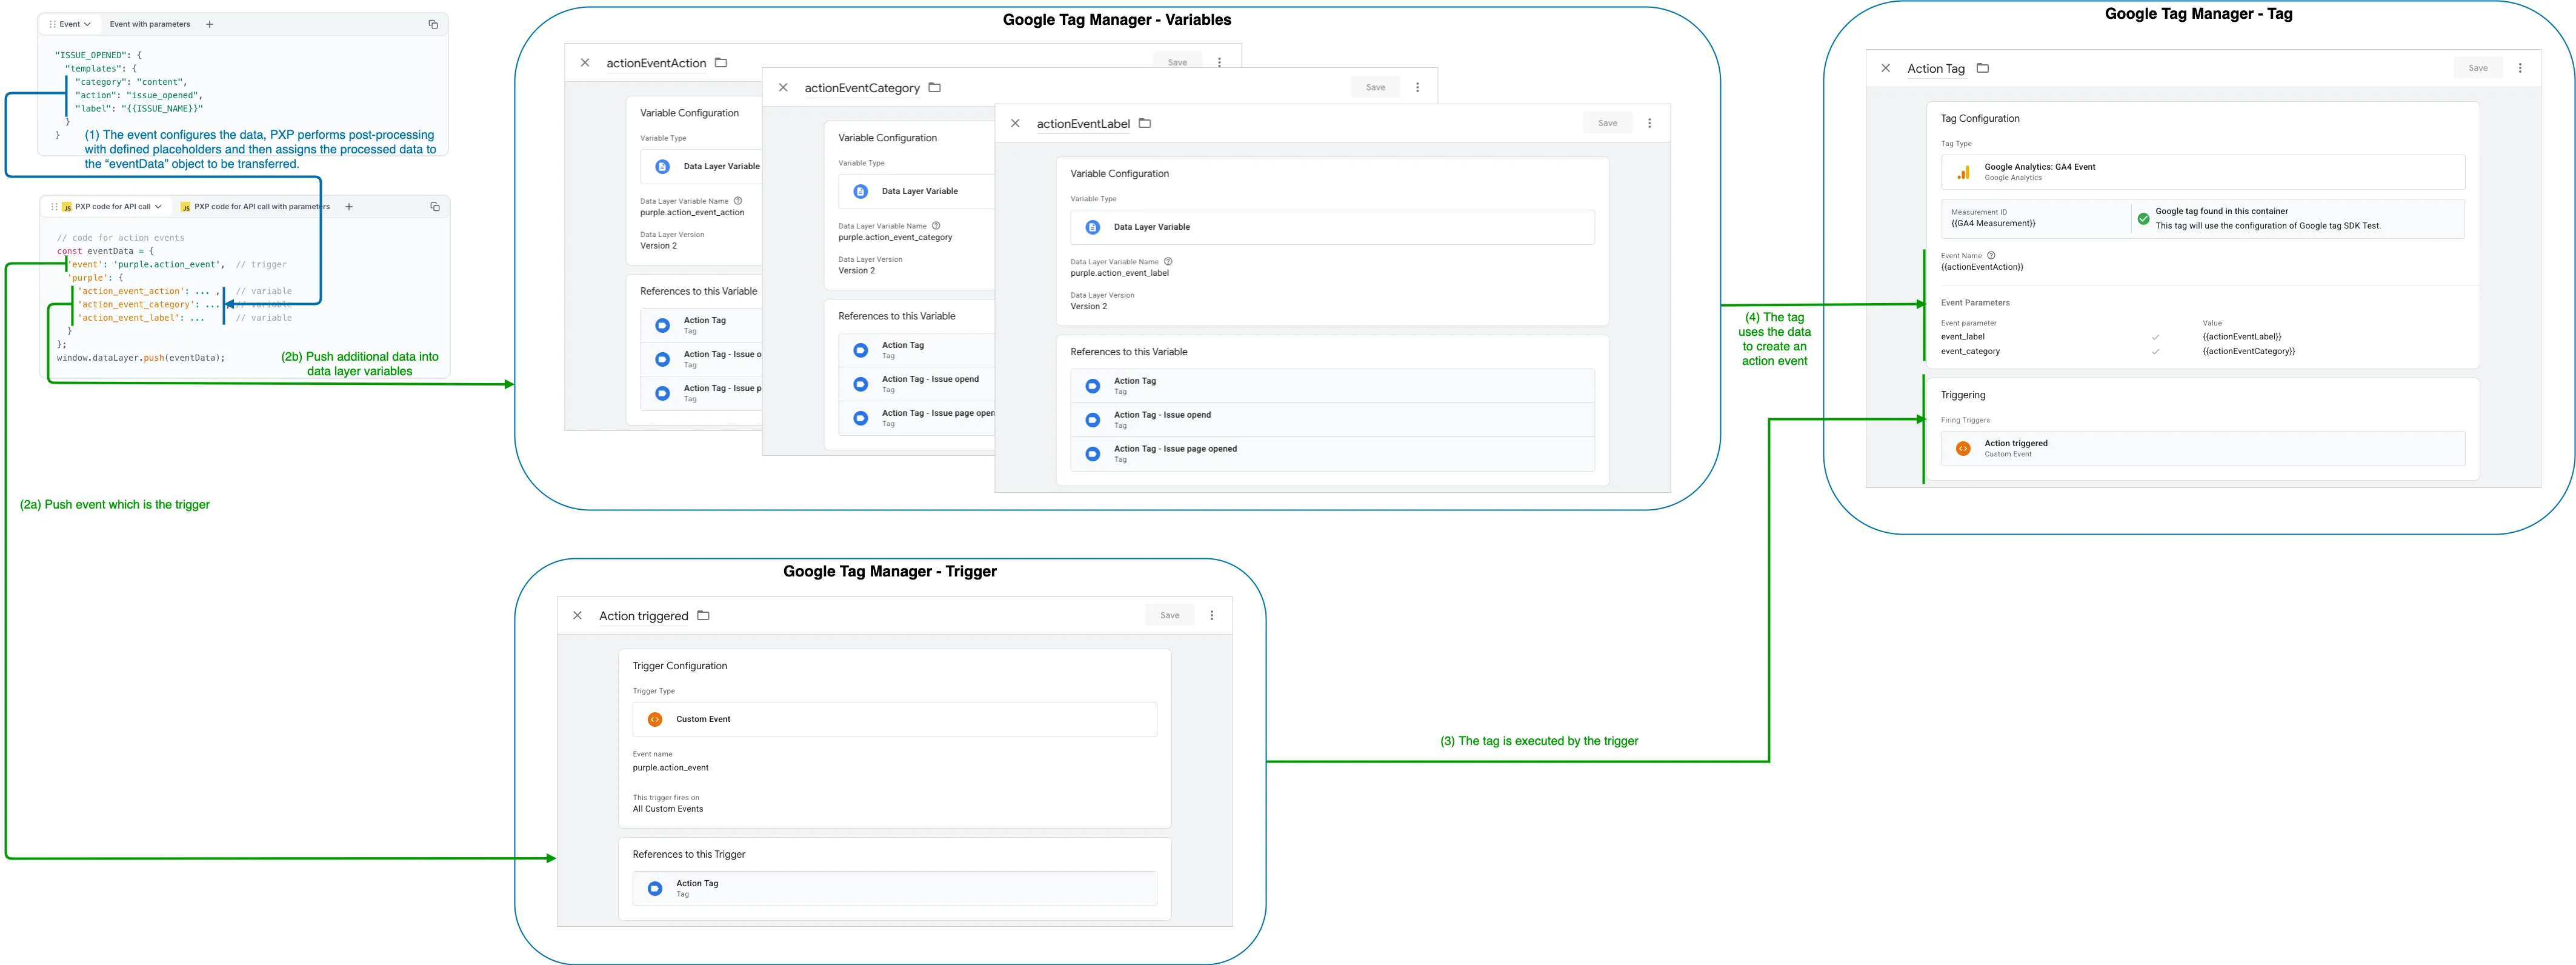Open the three-dot menu in actionEventLabel window

point(1650,123)
